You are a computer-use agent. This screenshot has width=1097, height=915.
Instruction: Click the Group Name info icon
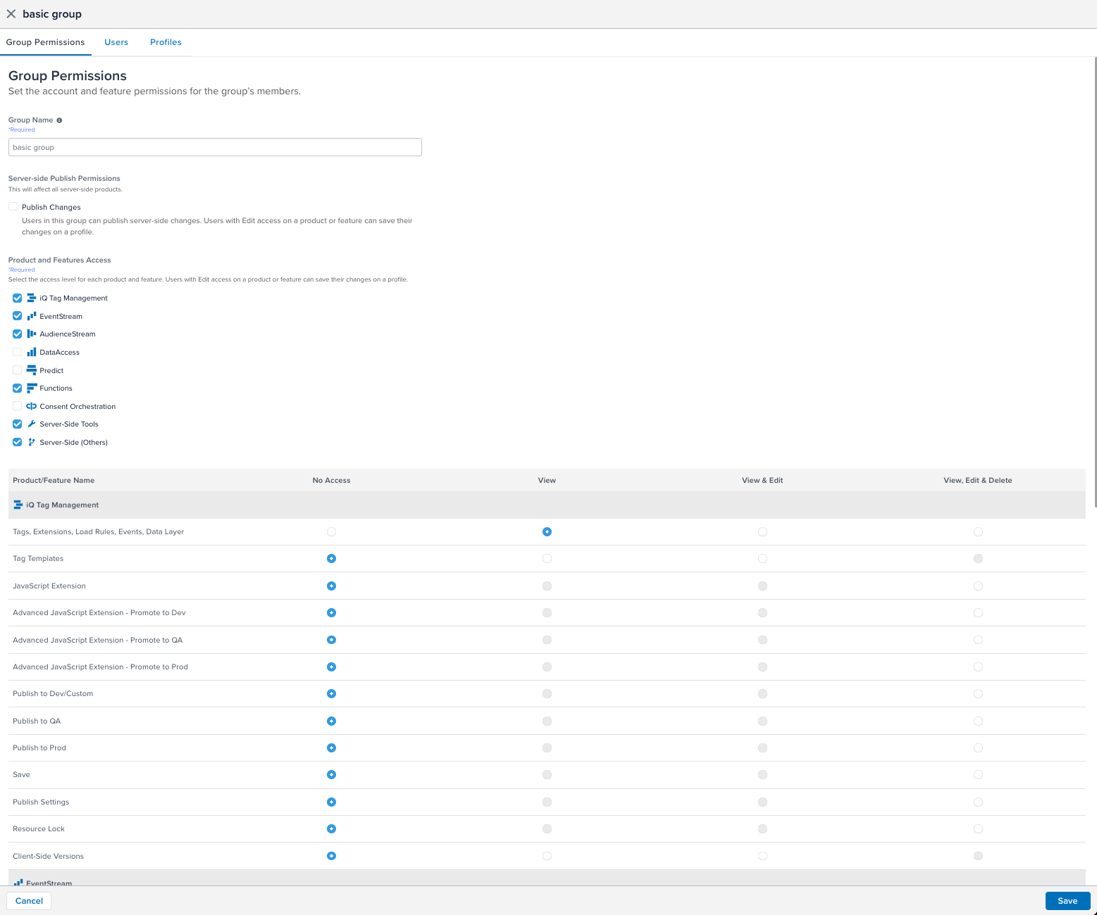(x=59, y=120)
